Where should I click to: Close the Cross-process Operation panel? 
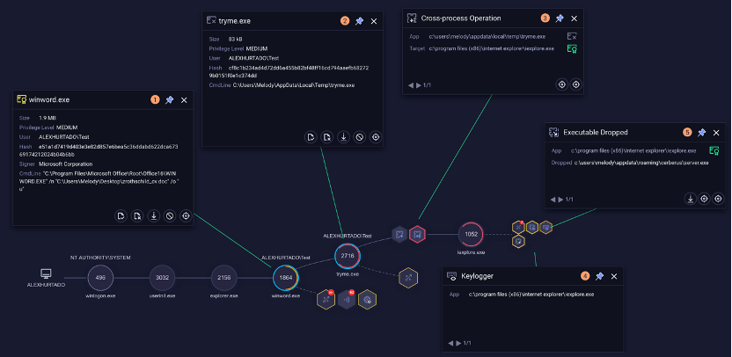(575, 18)
